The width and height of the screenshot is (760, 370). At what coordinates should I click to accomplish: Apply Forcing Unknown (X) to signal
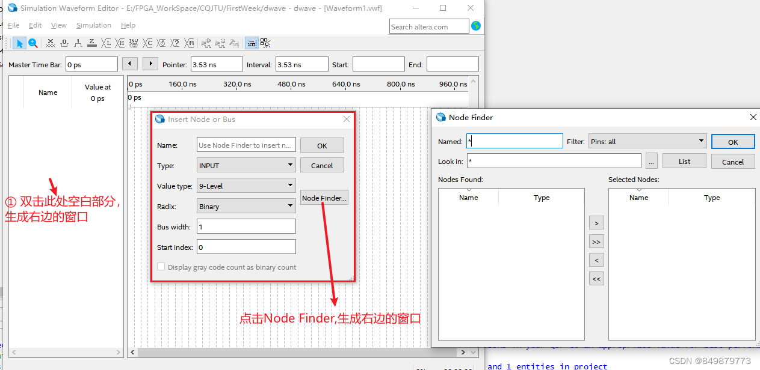pos(51,43)
